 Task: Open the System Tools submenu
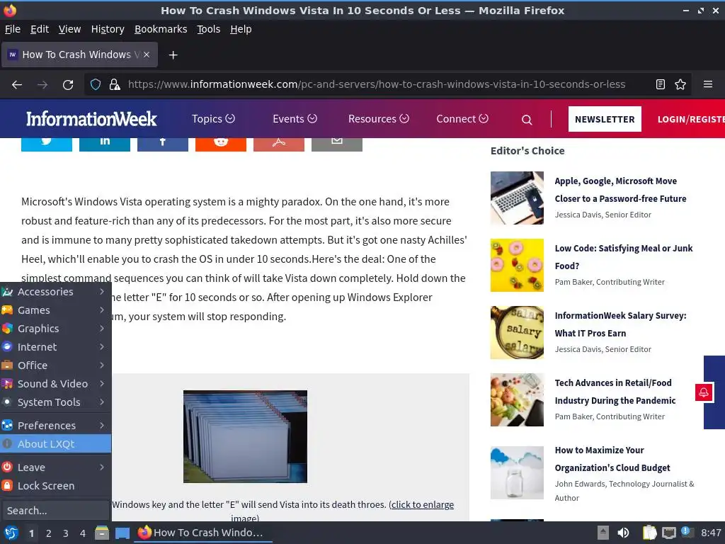tap(55, 402)
